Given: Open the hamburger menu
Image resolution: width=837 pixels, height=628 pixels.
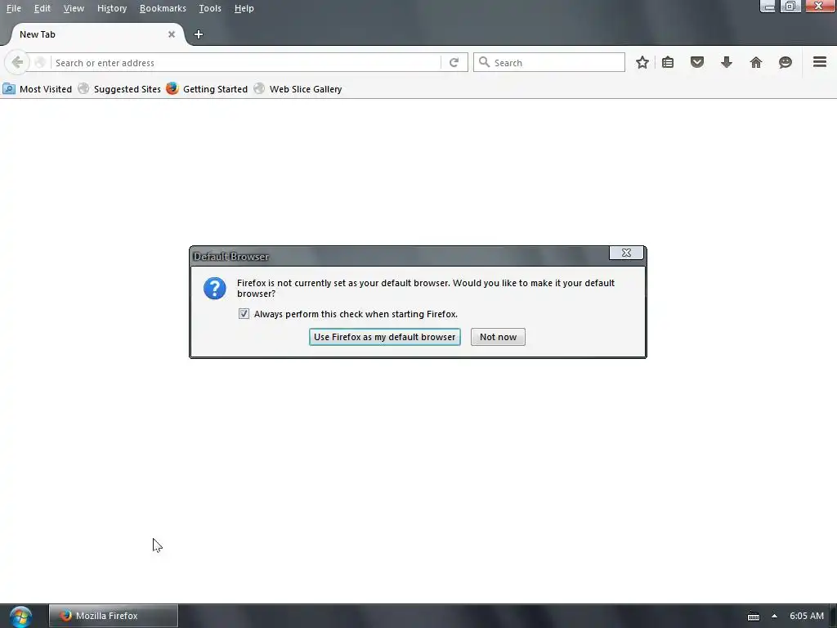Looking at the screenshot, I should (820, 62).
